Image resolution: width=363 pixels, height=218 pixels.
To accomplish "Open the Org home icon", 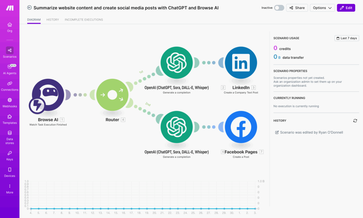I will (10, 24).
